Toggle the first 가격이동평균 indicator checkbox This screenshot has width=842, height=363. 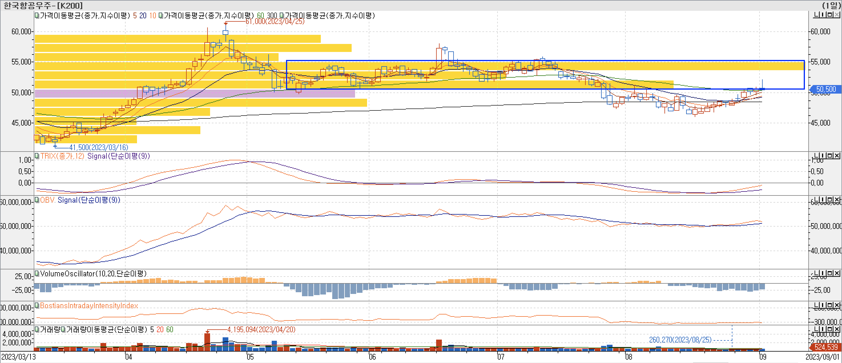click(37, 15)
